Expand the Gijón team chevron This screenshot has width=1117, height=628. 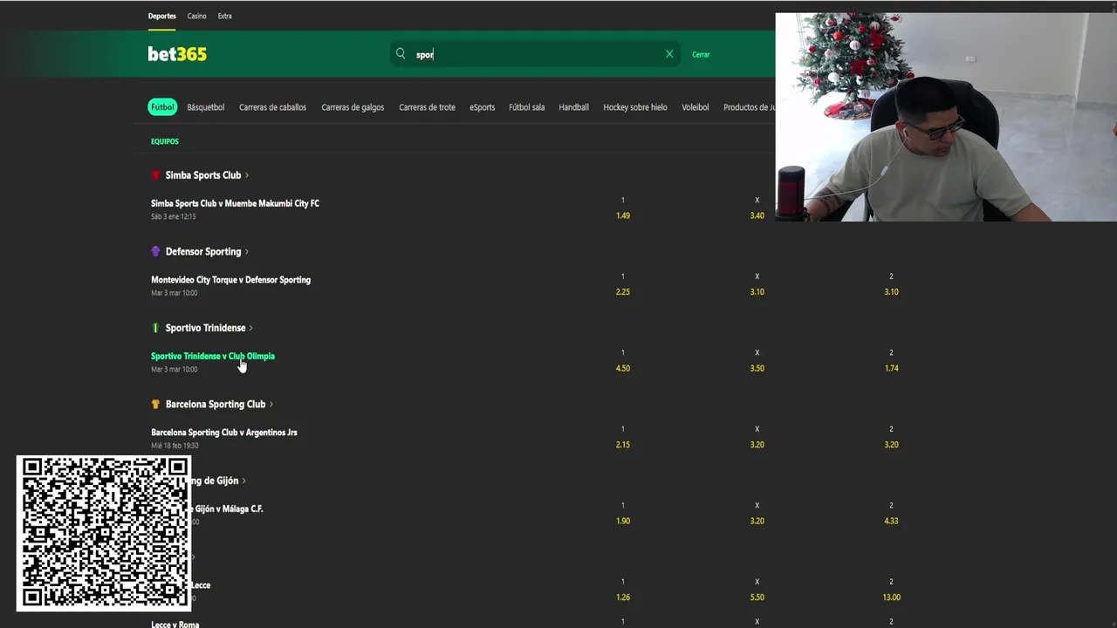(244, 481)
